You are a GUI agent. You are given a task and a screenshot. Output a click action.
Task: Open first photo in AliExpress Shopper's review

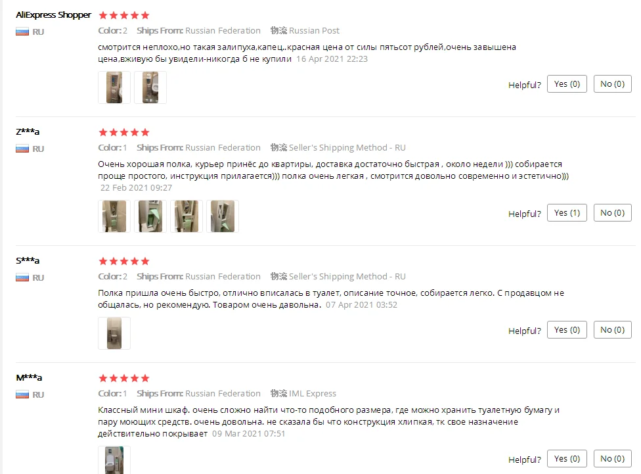[114, 87]
